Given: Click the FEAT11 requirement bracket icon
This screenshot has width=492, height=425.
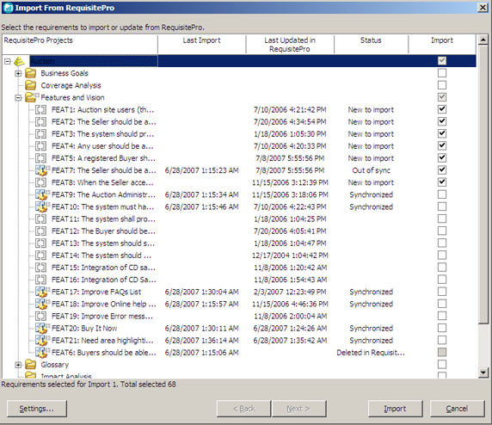Looking at the screenshot, I should pos(40,219).
